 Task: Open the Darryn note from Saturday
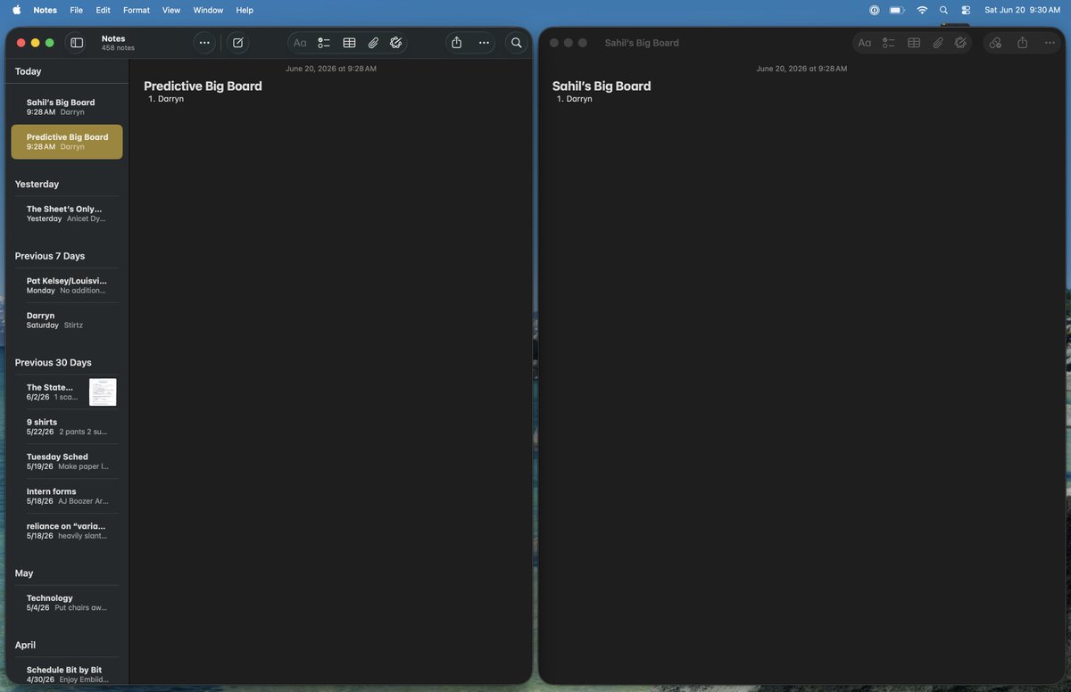pyautogui.click(x=67, y=320)
